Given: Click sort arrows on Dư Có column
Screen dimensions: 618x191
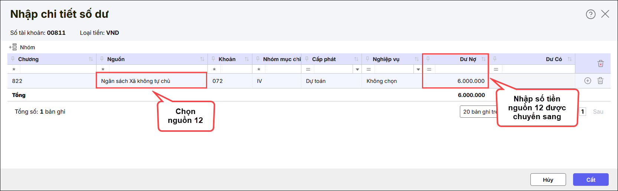Looking at the screenshot, I should point(570,59).
